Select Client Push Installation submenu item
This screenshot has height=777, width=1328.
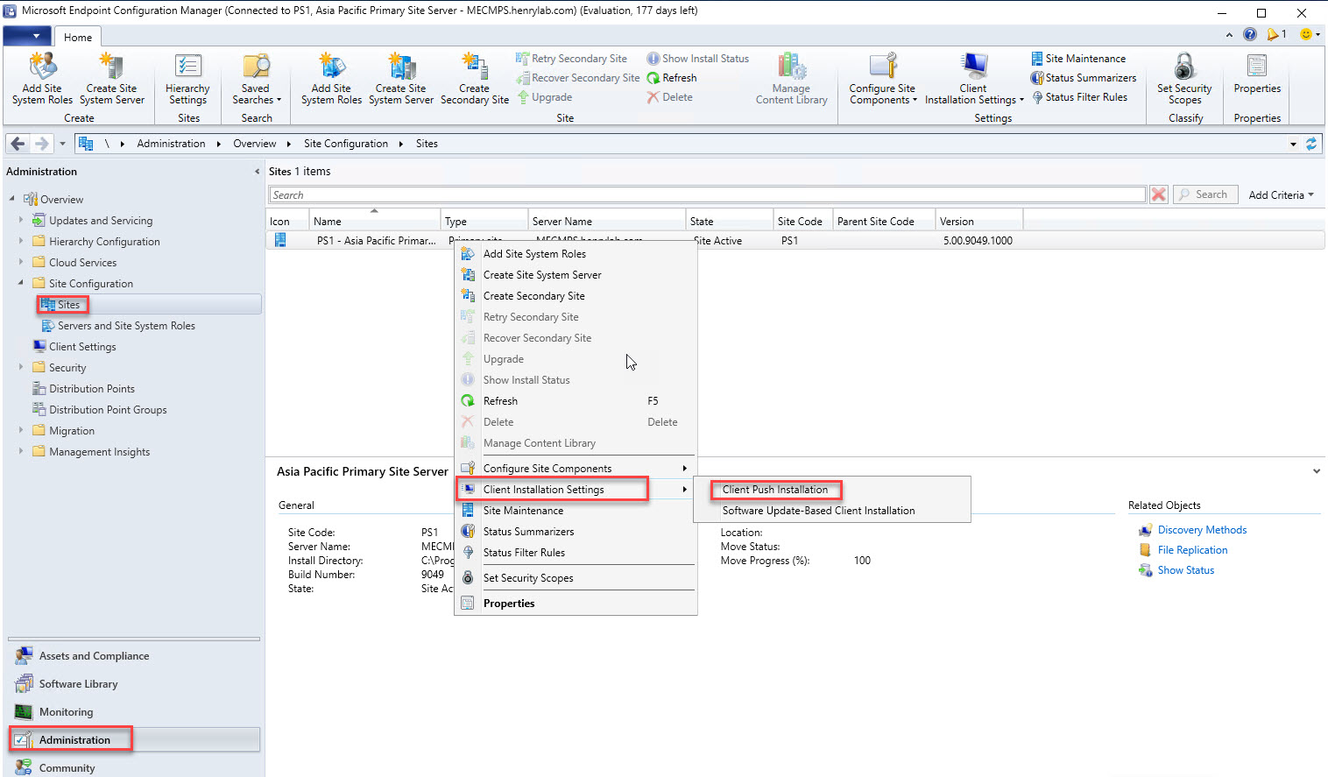[774, 490]
